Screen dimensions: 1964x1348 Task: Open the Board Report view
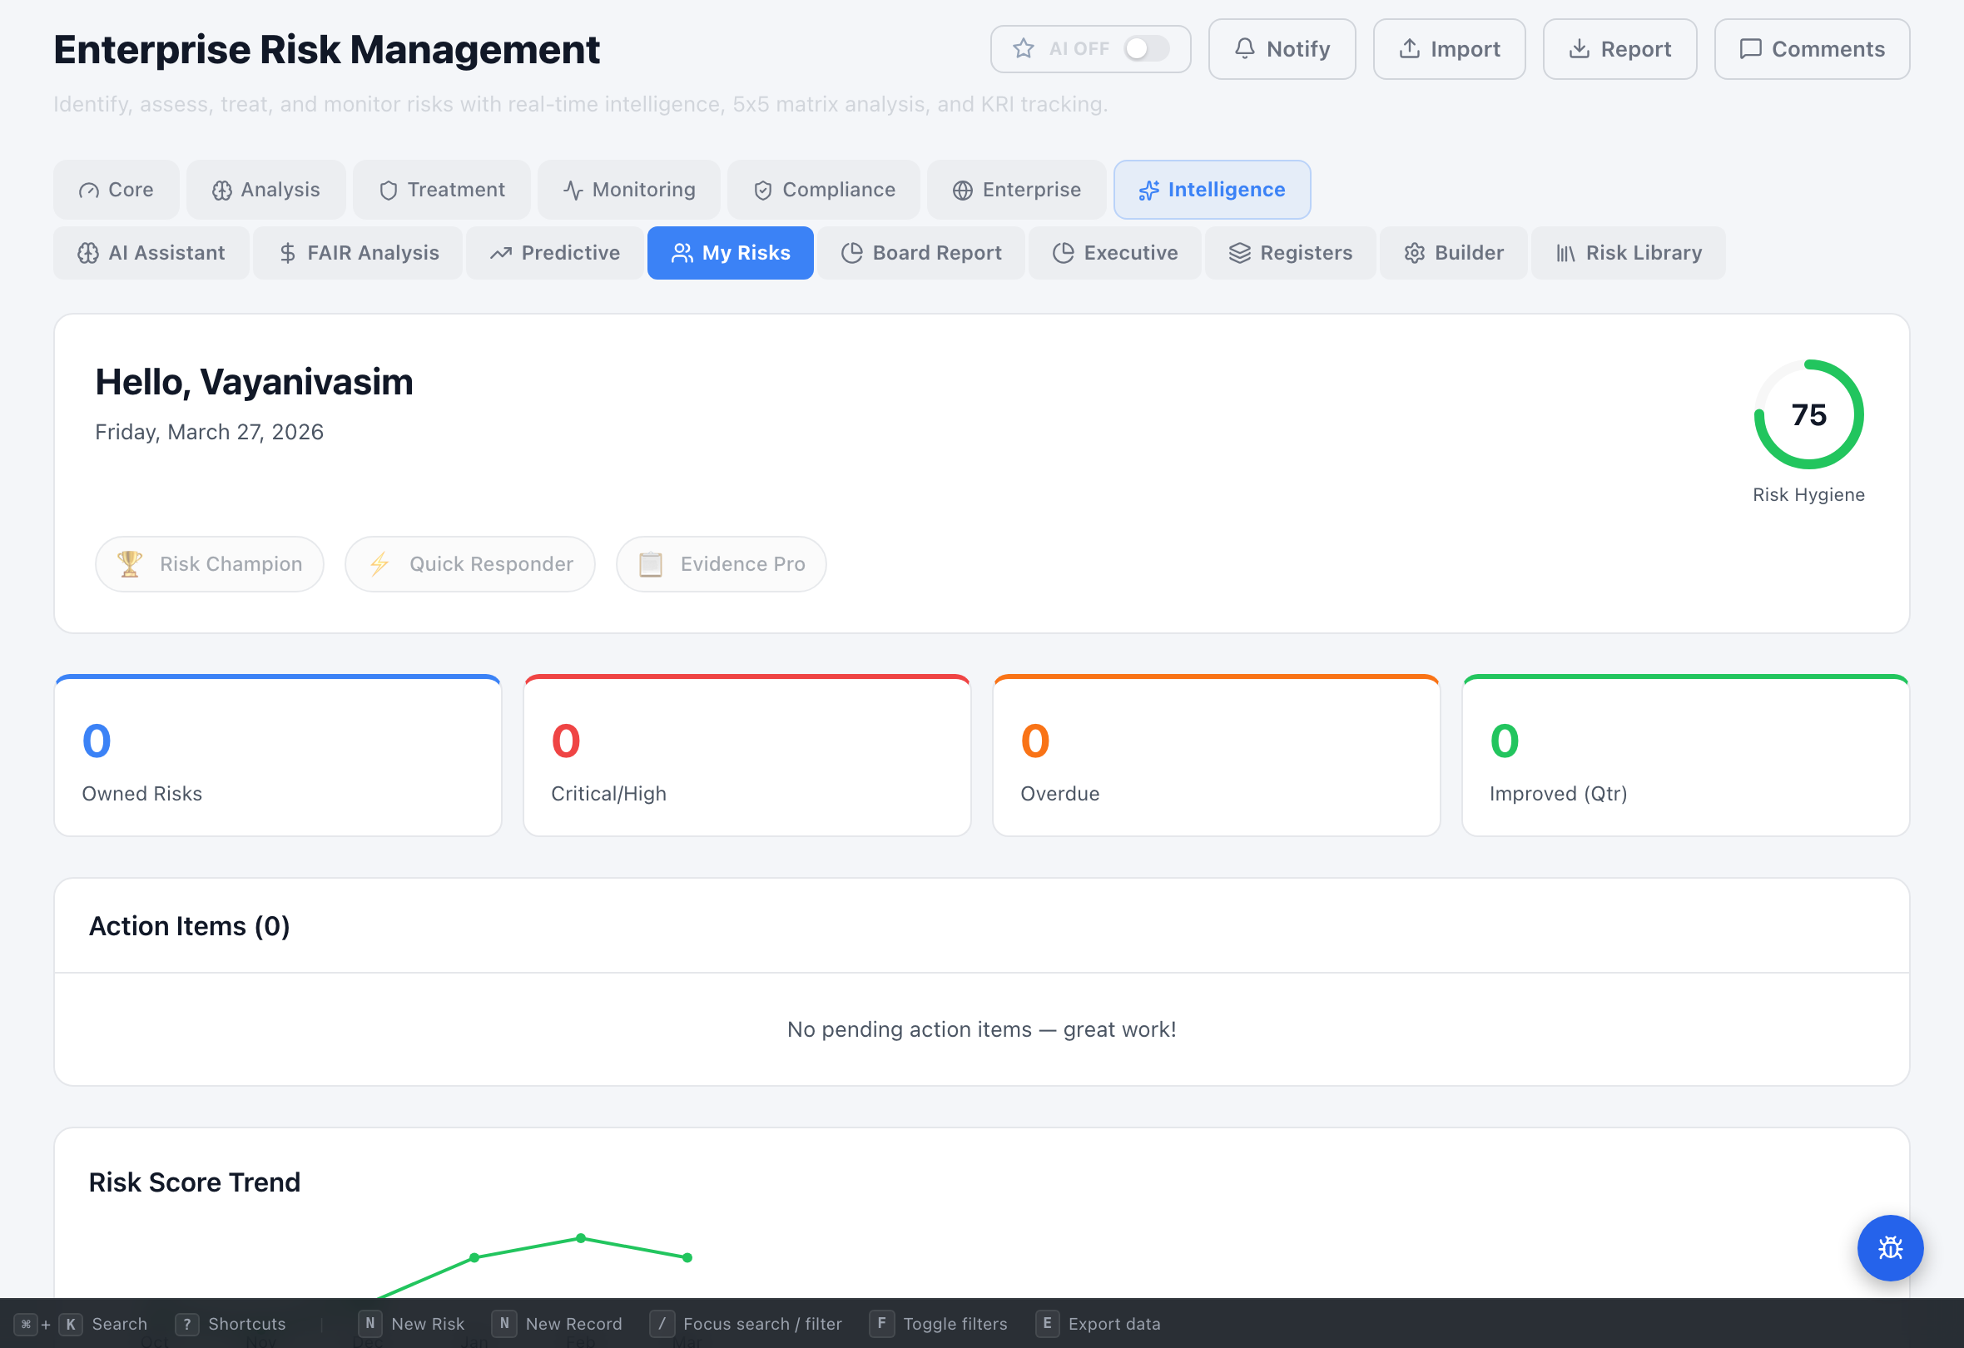tap(920, 253)
